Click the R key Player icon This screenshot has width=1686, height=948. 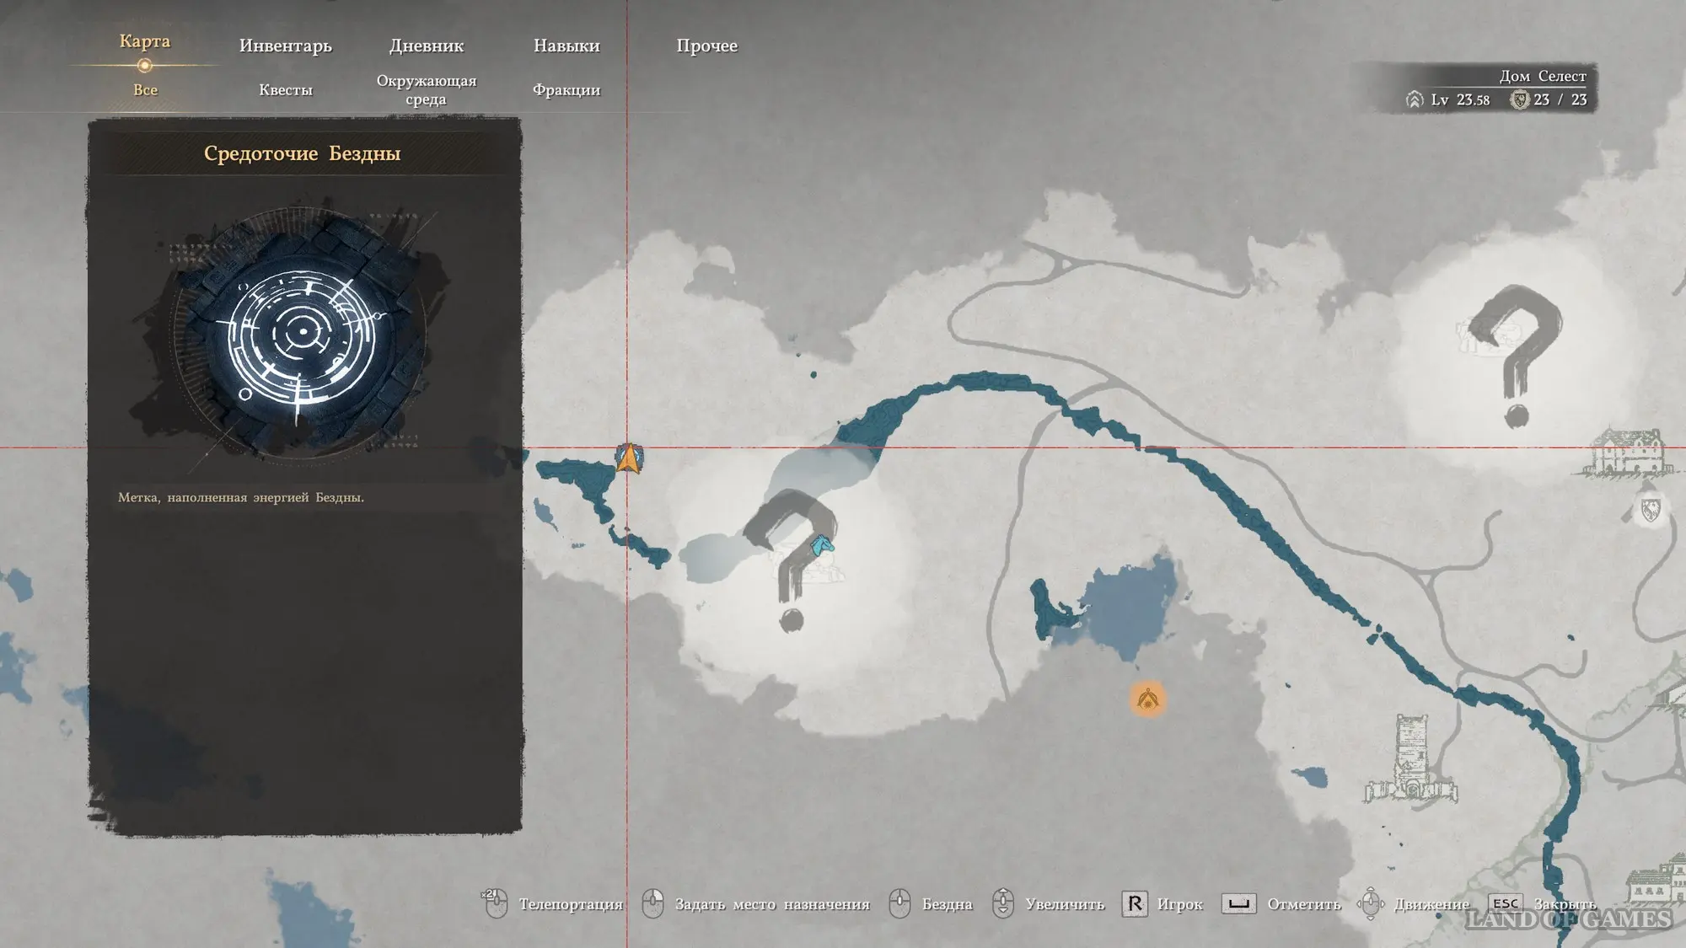1135,904
